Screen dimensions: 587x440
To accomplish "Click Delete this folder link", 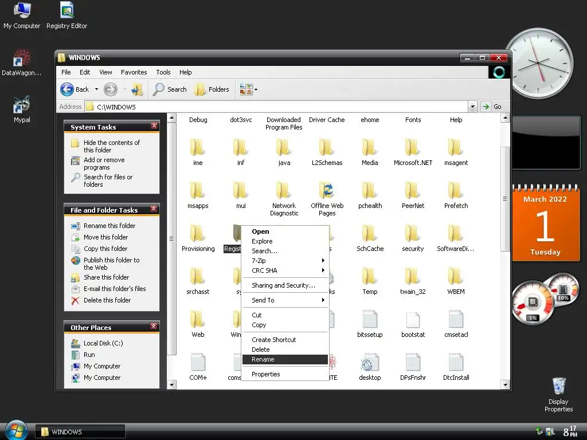I will tap(107, 300).
